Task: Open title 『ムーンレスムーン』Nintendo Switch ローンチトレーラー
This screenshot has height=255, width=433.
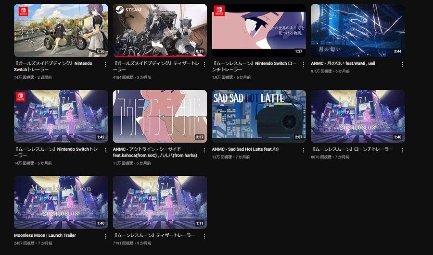Action: pos(255,66)
